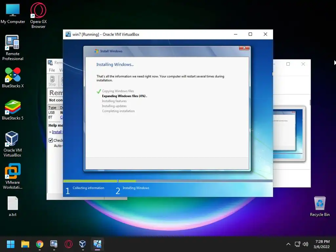Click the Installing Windows progress bar
Screen dimensions: 336x252
[195, 181]
